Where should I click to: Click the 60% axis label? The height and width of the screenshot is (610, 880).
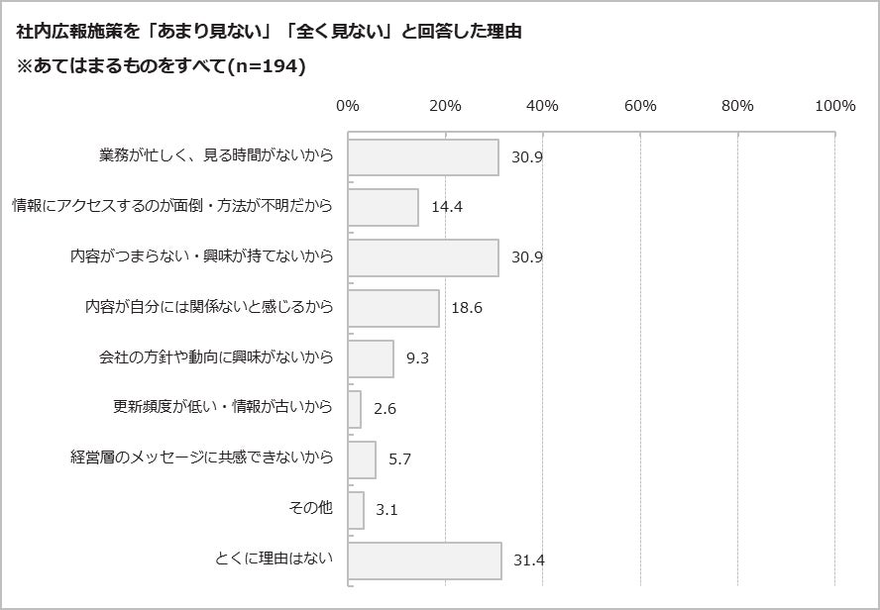tap(640, 105)
